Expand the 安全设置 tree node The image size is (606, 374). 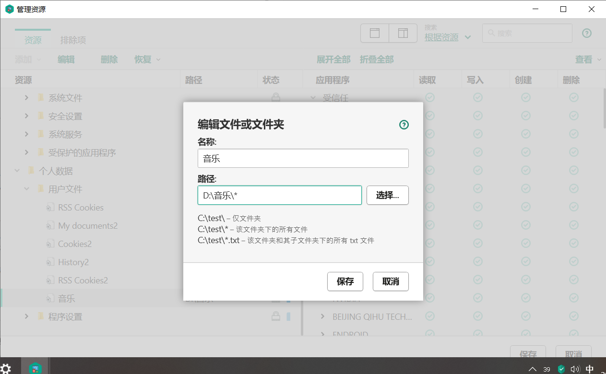[27, 116]
